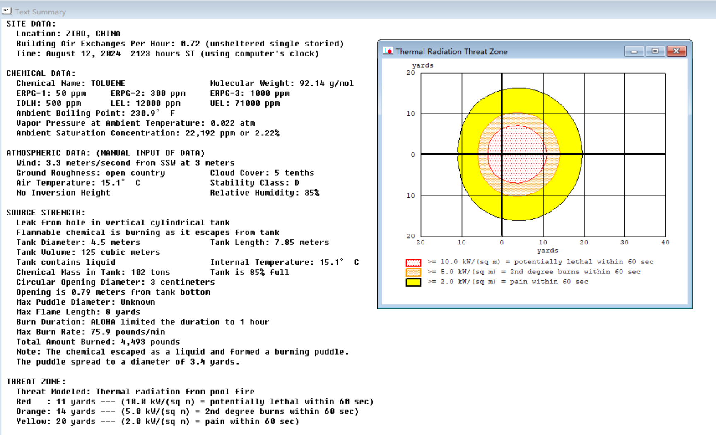The width and height of the screenshot is (716, 435).
Task: Click the 'Building Air Exchanges Per Hour' line
Action: 180,43
